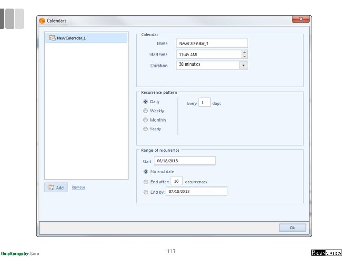Click the 30 minutes duration combo box

pos(212,65)
